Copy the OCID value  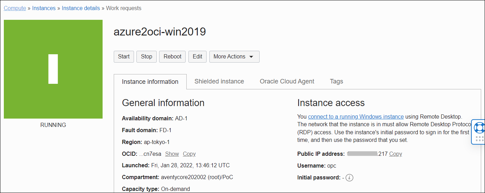click(x=189, y=154)
